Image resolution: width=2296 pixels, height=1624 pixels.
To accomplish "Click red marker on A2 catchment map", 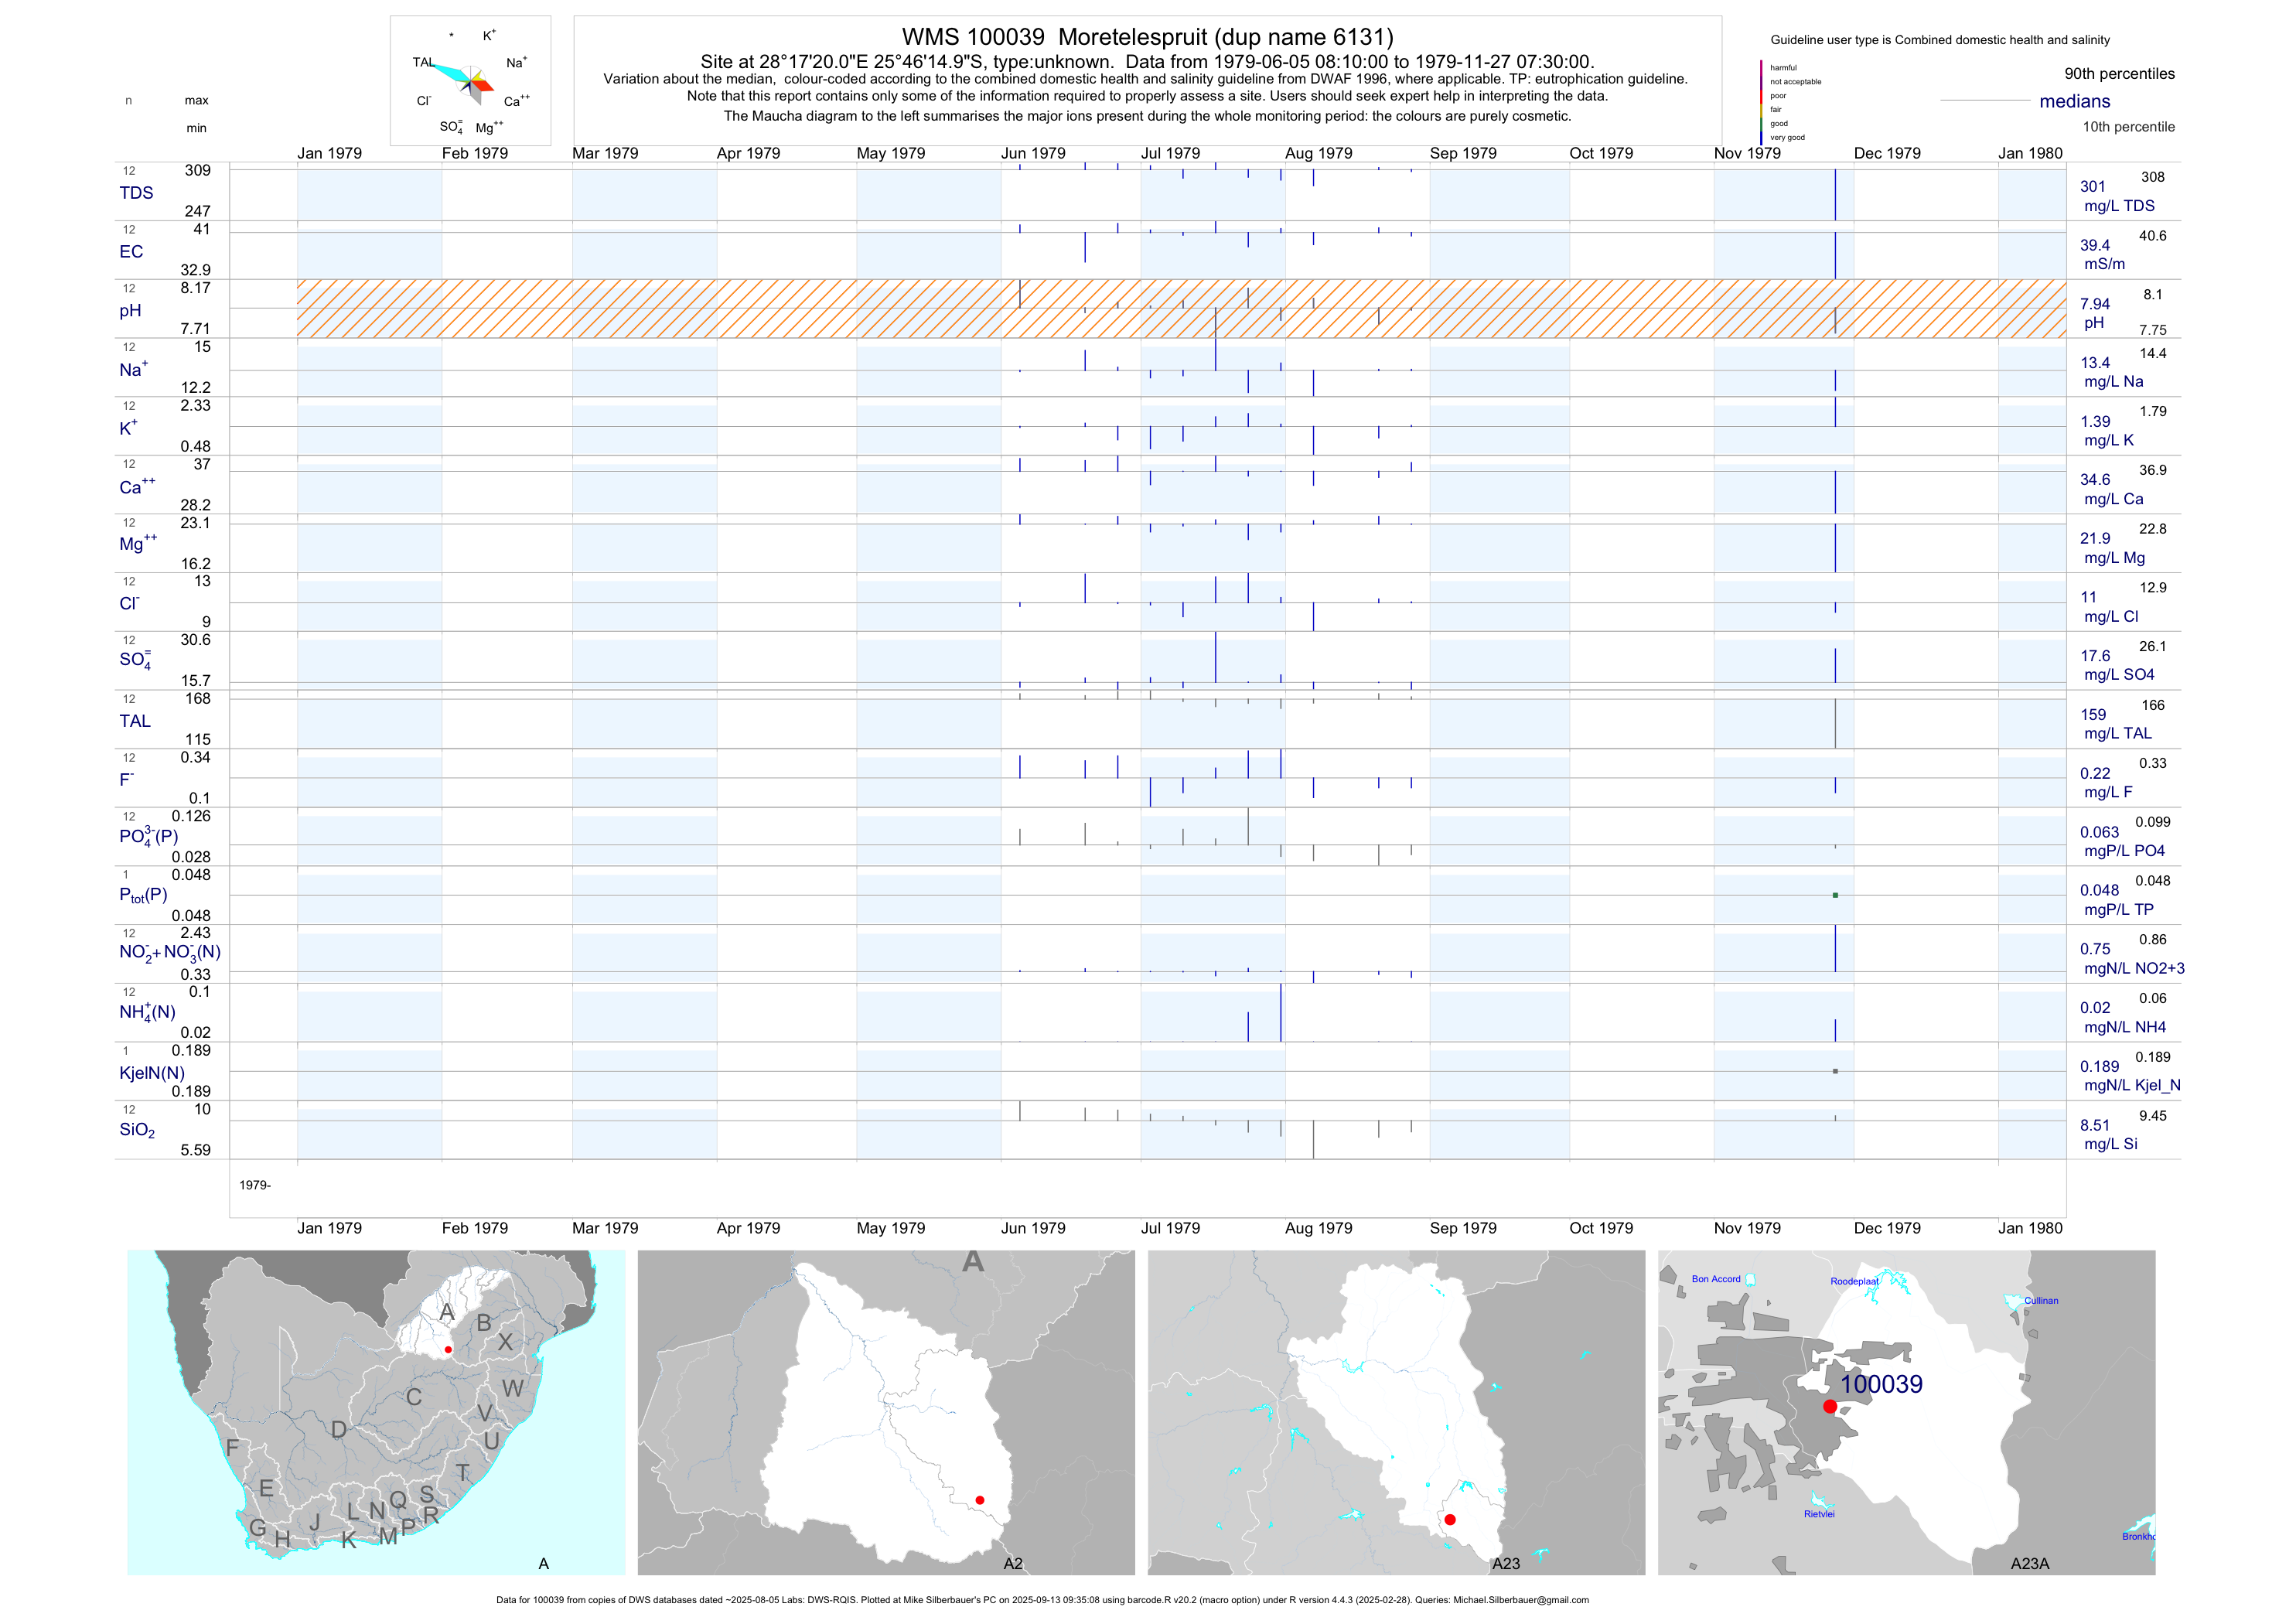I will [x=980, y=1500].
